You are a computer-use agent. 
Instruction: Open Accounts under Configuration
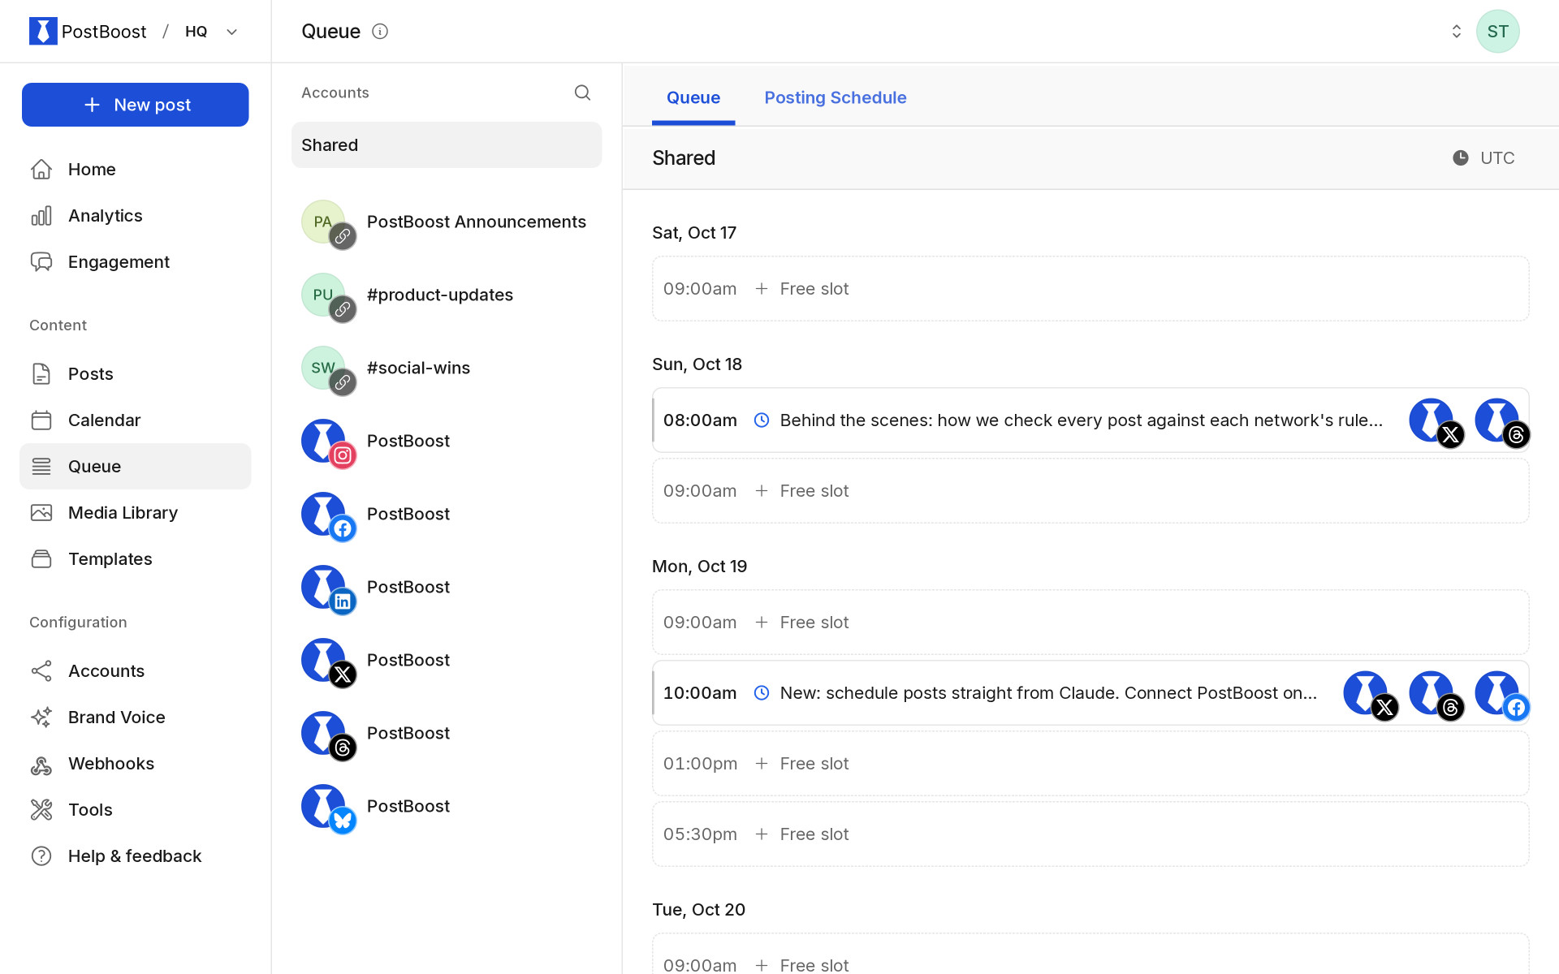(x=135, y=670)
